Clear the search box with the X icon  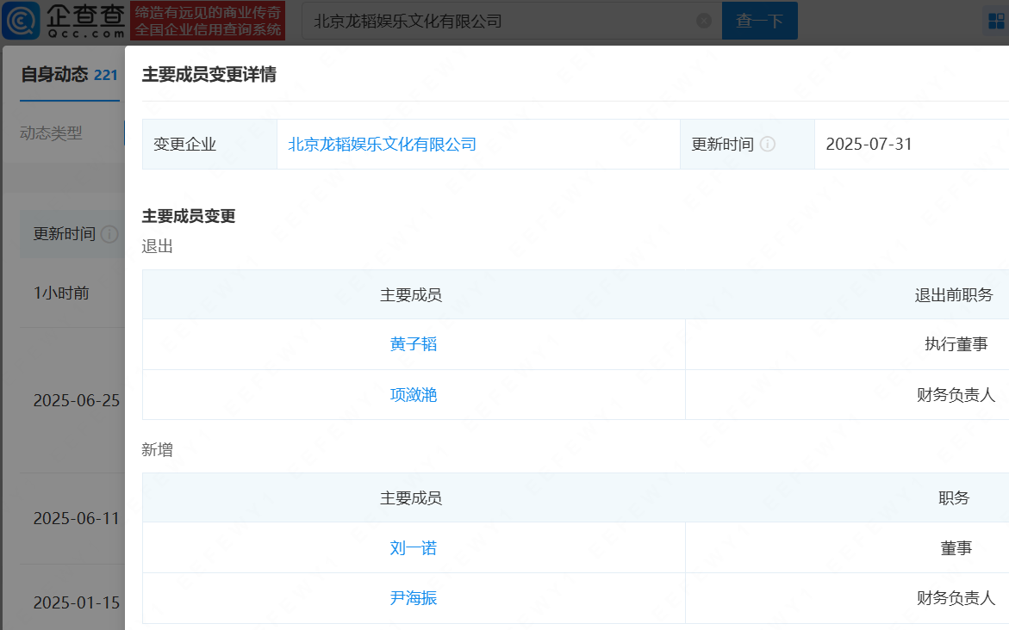704,21
